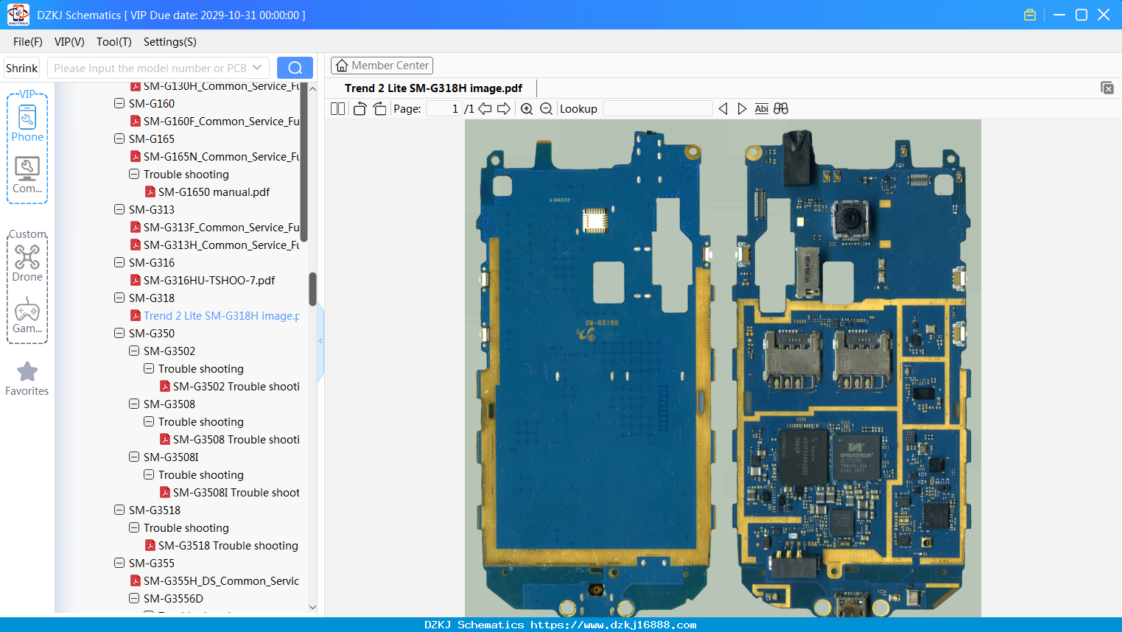The height and width of the screenshot is (632, 1122).
Task: Open the File(F) menu
Action: point(28,42)
